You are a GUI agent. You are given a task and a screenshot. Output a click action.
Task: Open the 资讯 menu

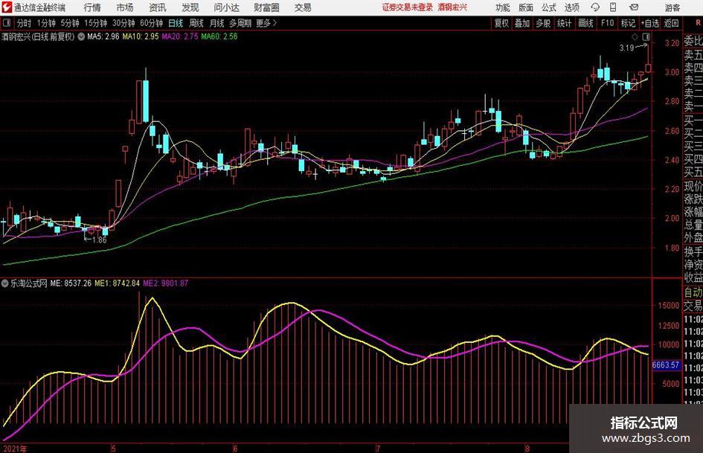(158, 7)
